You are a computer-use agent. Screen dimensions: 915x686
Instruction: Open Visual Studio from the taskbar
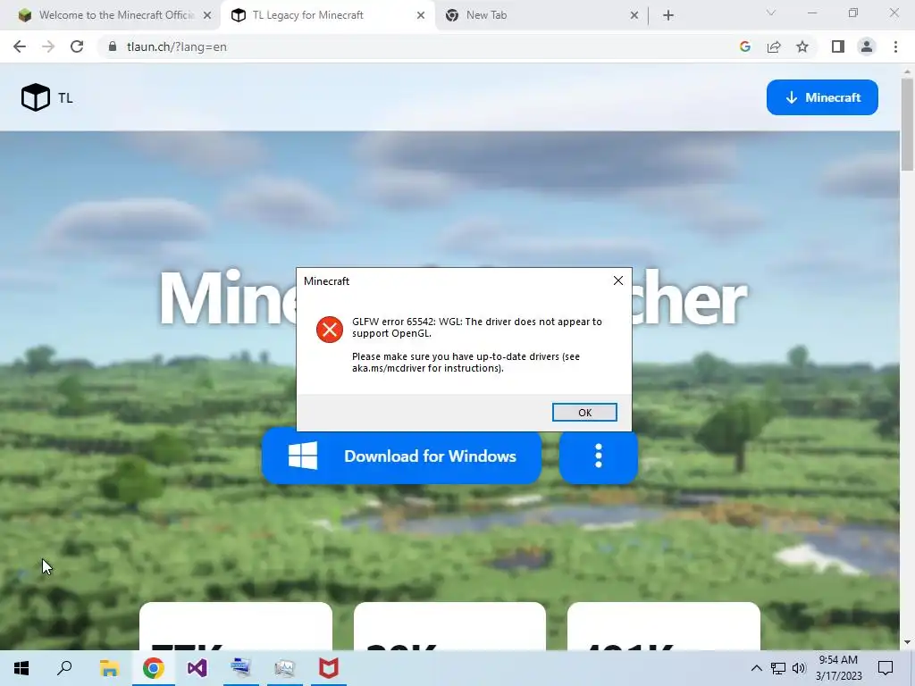197,668
